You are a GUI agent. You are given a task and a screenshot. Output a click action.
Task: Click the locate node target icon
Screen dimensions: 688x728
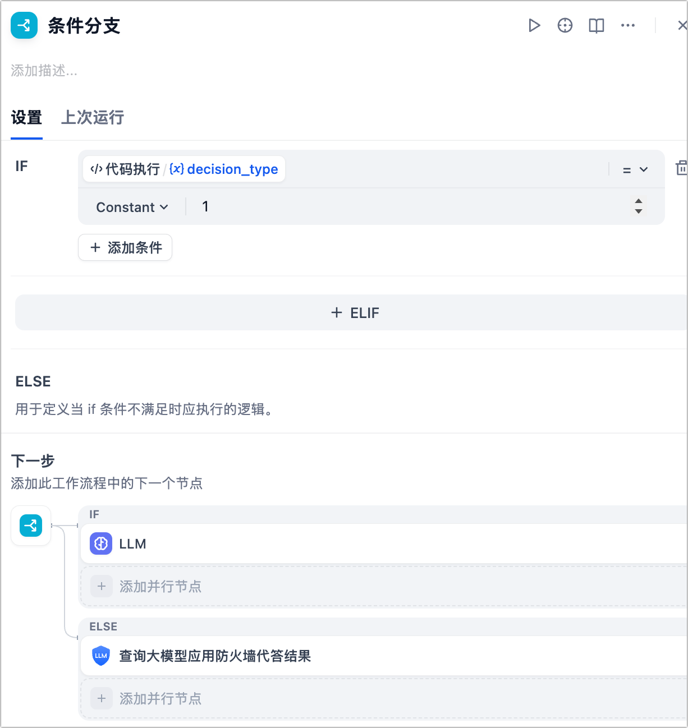565,25
